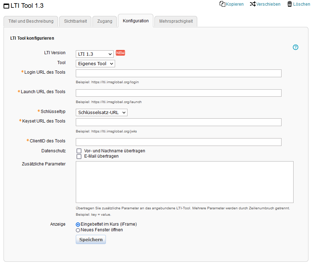The height and width of the screenshot is (266, 312).
Task: Open the LTI Version dropdown
Action: click(x=95, y=54)
